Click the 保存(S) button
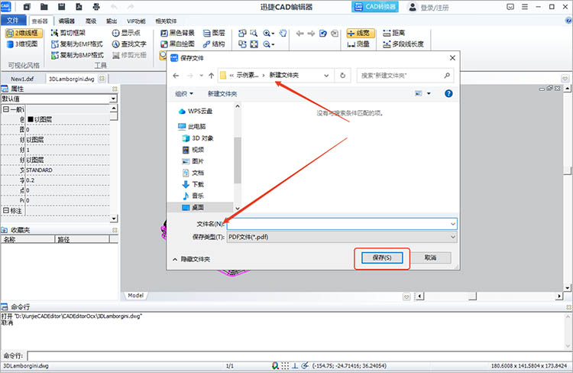573x373 pixels. tap(382, 258)
